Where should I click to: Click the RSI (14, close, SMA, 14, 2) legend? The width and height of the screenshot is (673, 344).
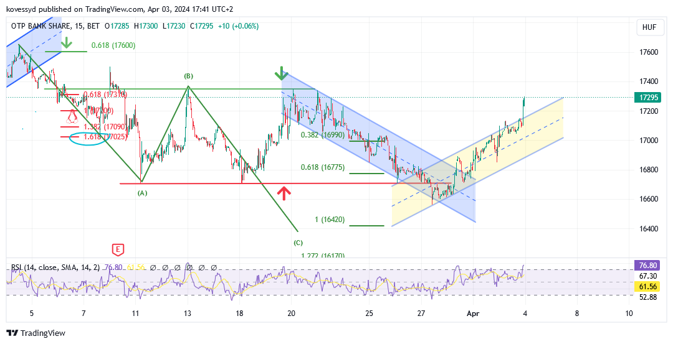pos(55,267)
